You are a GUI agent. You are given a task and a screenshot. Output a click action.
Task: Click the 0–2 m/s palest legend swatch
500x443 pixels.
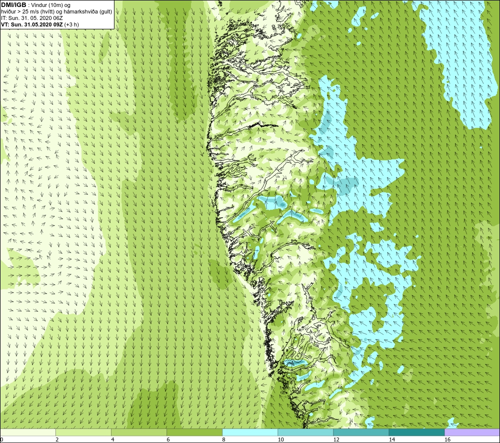pos(28,432)
